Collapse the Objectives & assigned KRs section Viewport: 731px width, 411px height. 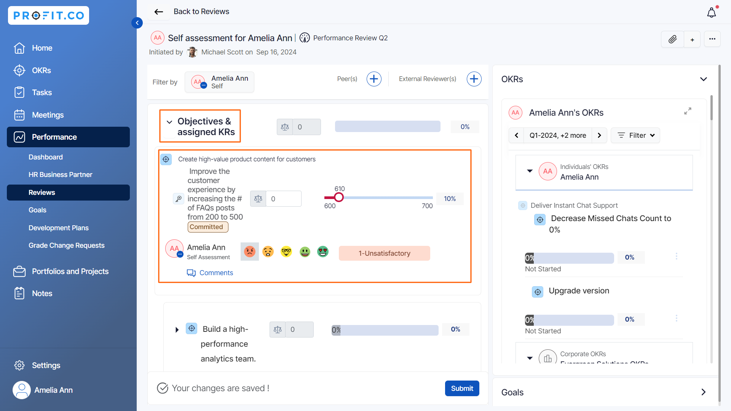point(169,122)
